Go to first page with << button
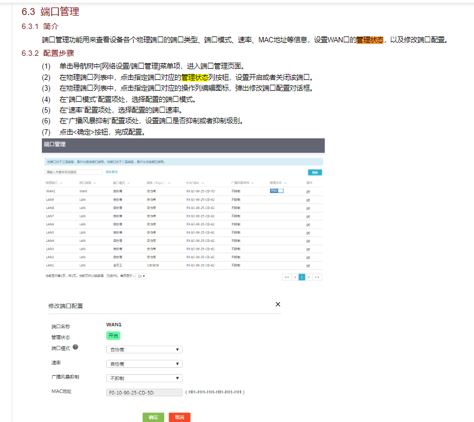Viewport: 474px width, 422px height. [x=287, y=277]
